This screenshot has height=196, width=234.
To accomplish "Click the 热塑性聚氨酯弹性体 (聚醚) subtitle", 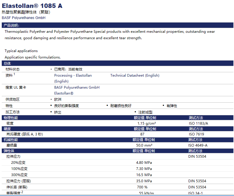I will tap(26, 12).
